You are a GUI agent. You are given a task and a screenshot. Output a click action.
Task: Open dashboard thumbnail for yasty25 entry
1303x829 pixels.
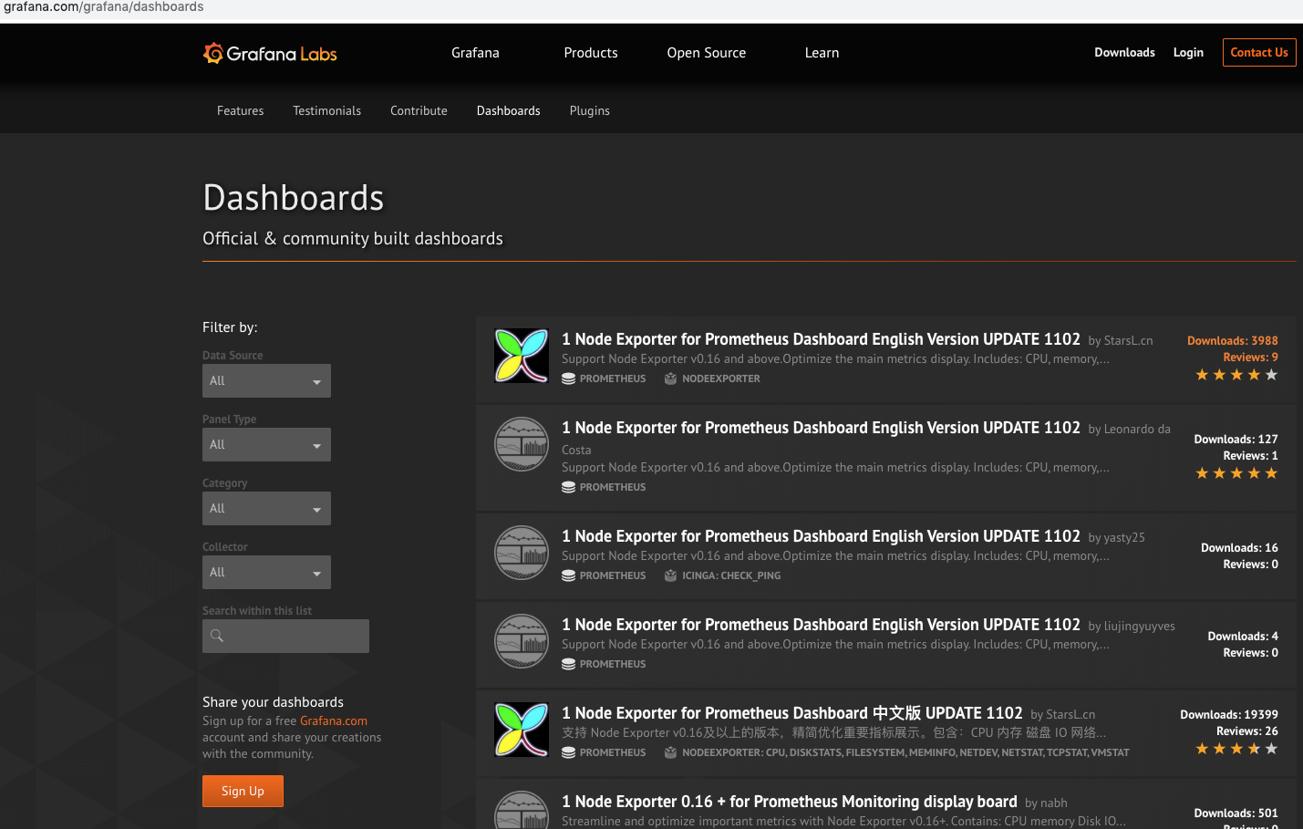click(522, 553)
